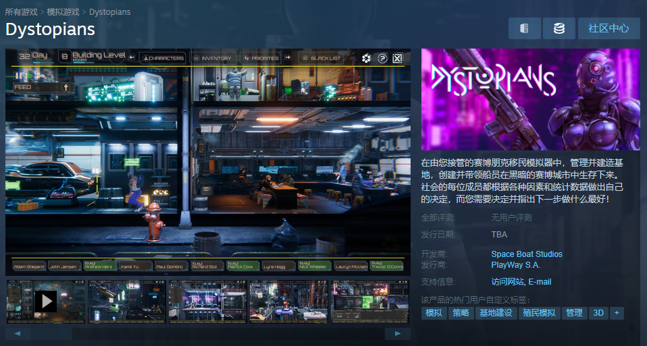Viewport: 647px width, 346px height.
Task: Click the TBA release date text
Action: (499, 234)
